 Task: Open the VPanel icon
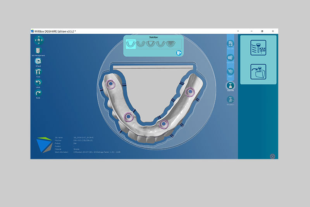coord(38,61)
